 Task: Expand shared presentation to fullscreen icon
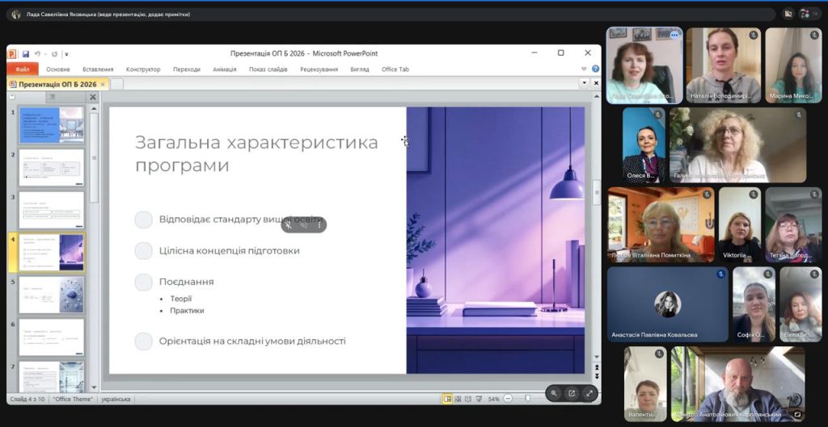point(589,393)
